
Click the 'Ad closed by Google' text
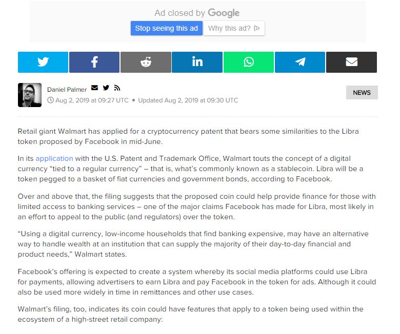click(x=197, y=13)
